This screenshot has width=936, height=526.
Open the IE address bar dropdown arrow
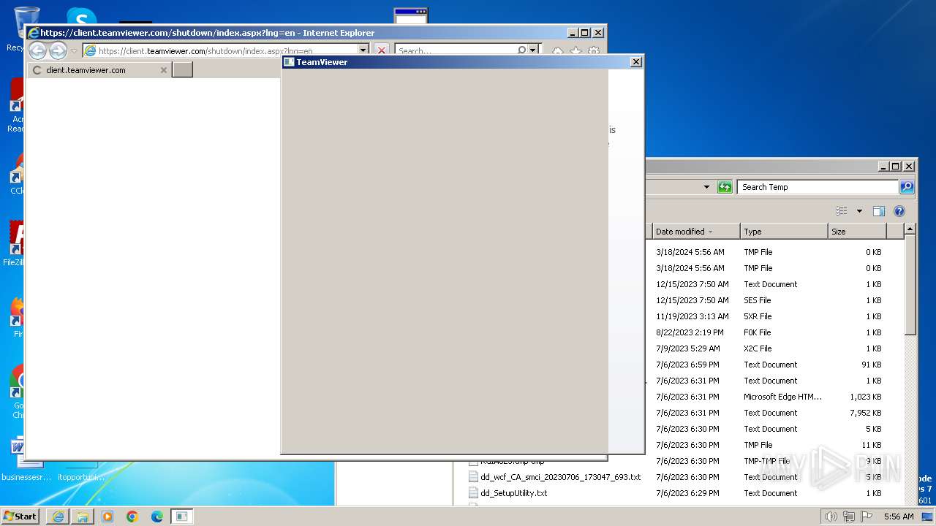pos(363,50)
